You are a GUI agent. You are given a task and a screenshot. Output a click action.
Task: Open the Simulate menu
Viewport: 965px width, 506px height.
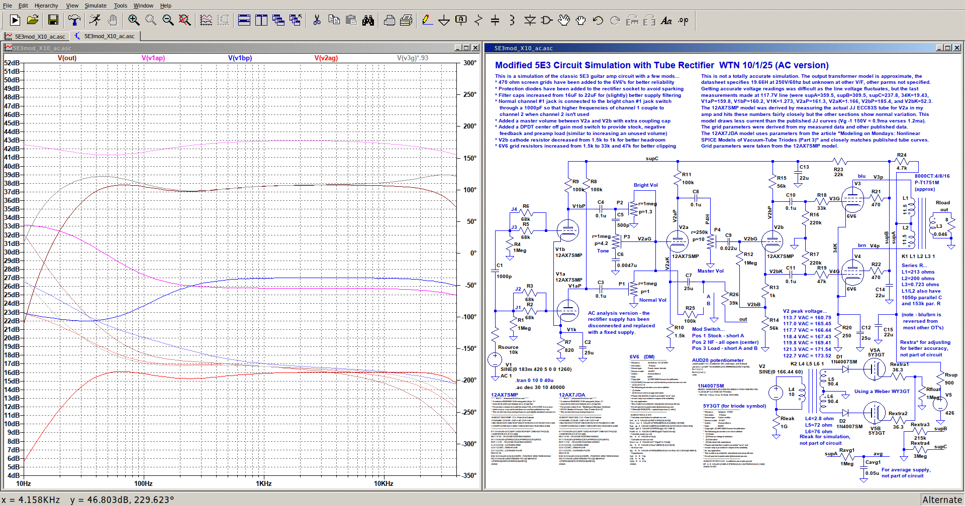95,6
